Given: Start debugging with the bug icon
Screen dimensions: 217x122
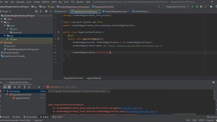Looking at the screenshot, I should (197, 7).
